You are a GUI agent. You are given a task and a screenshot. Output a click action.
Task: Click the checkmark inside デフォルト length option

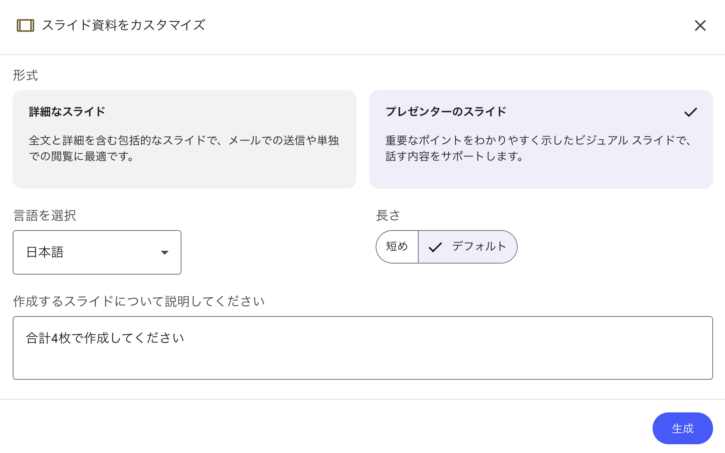(x=435, y=247)
